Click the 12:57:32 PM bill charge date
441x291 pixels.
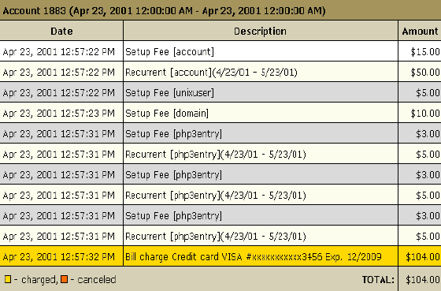coord(59,256)
